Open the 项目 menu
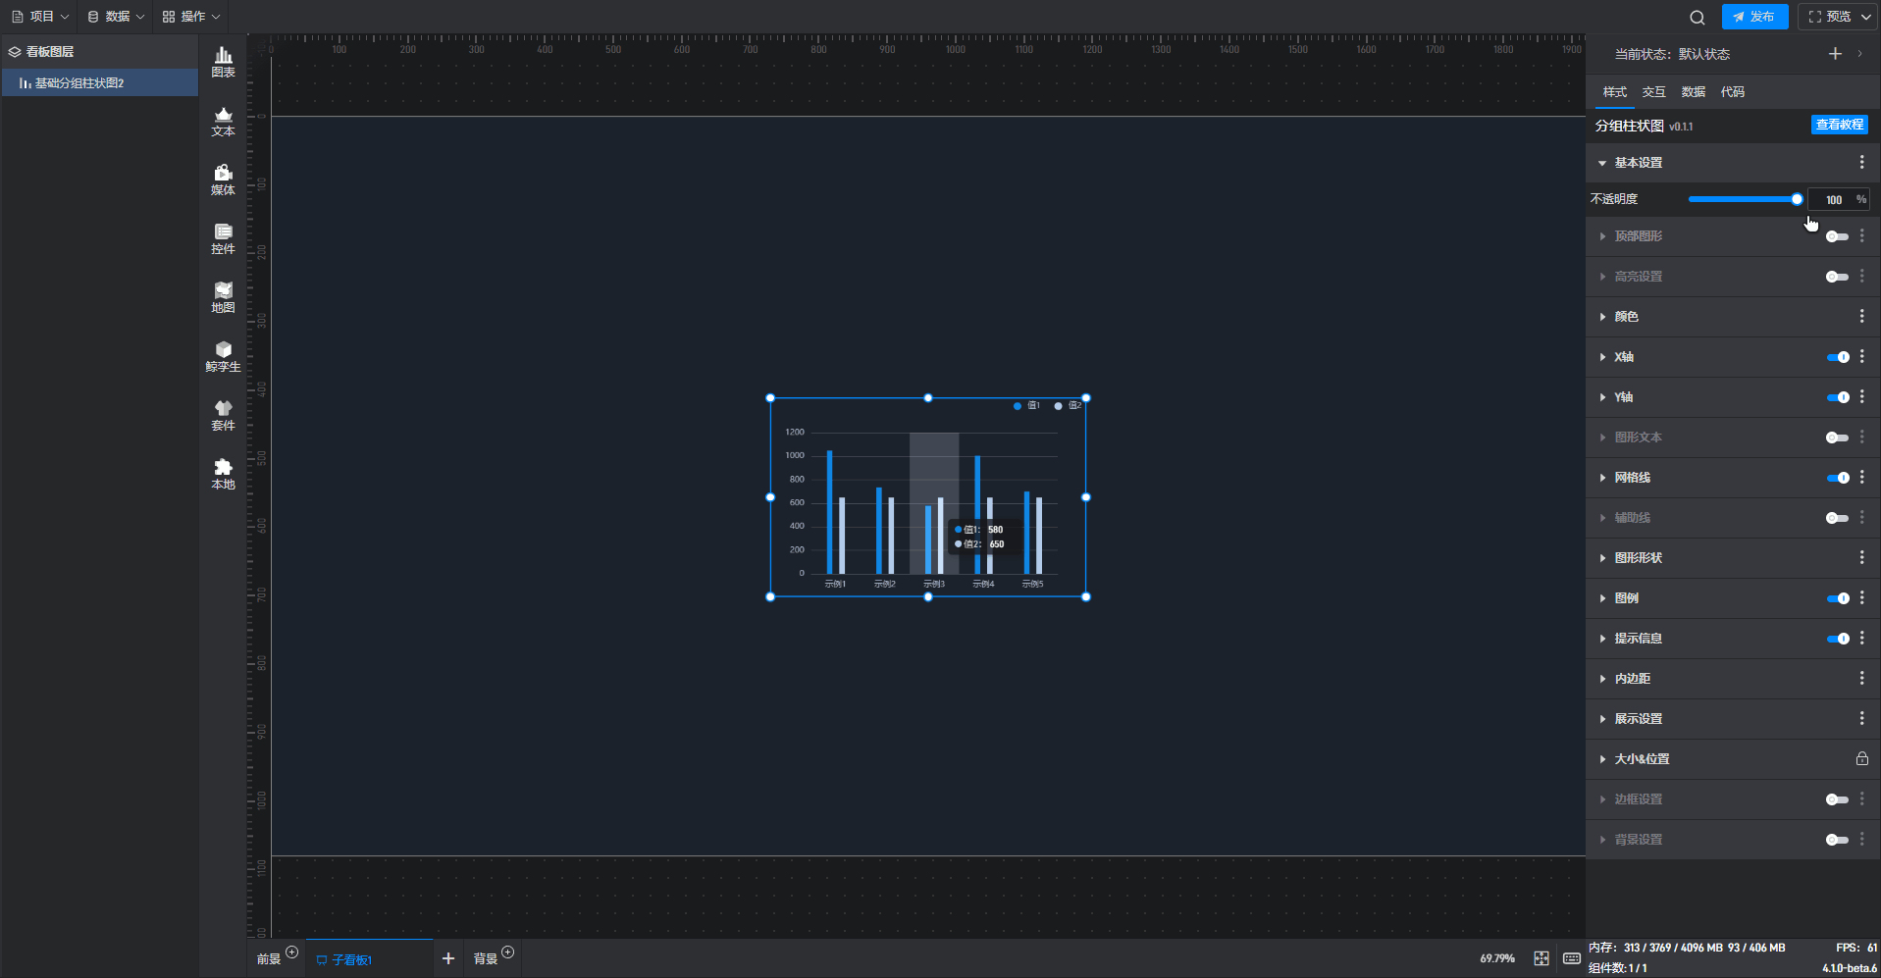Image resolution: width=1881 pixels, height=978 pixels. point(39,17)
